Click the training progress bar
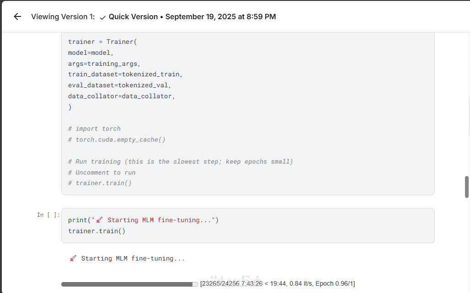The height and width of the screenshot is (293, 470). pos(127,284)
